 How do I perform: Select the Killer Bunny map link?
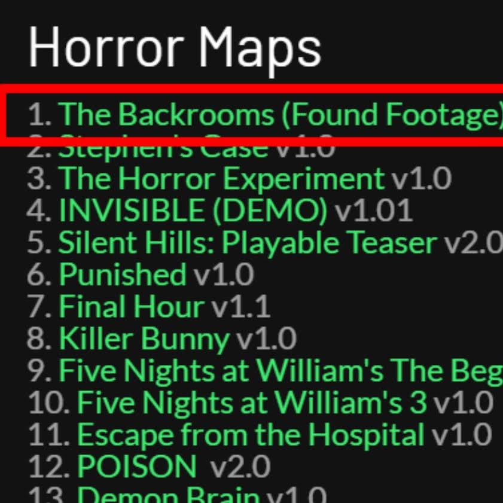click(x=144, y=339)
